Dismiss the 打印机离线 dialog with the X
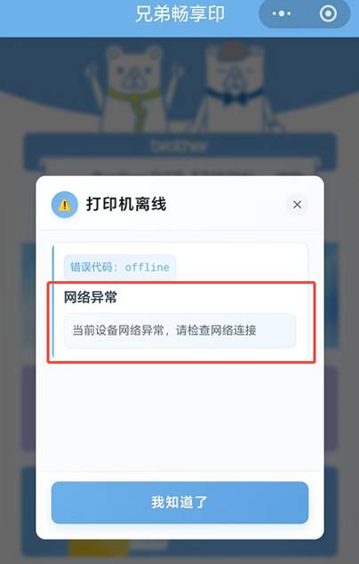This screenshot has height=564, width=359. click(297, 205)
